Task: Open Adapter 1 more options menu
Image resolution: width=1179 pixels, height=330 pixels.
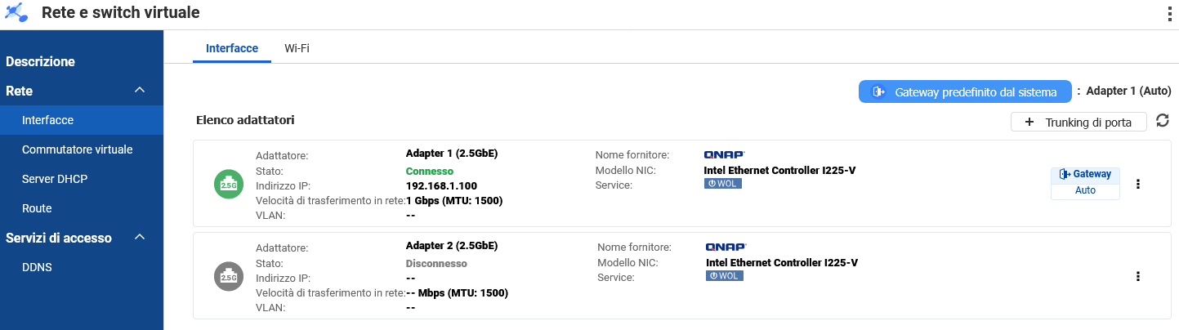Action: click(1138, 184)
